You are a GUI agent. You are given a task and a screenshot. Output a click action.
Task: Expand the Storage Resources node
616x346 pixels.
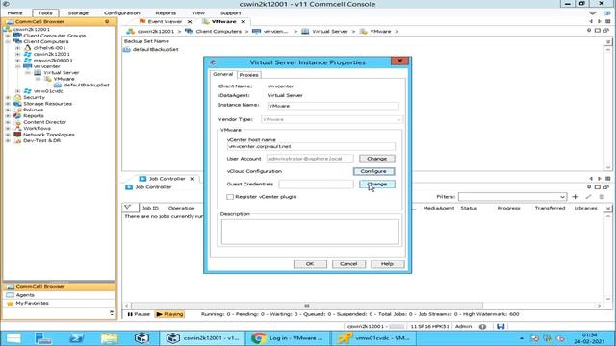click(x=8, y=104)
